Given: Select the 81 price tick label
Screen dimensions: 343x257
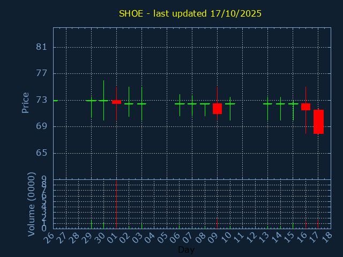Looking at the screenshot, I should (x=42, y=47).
